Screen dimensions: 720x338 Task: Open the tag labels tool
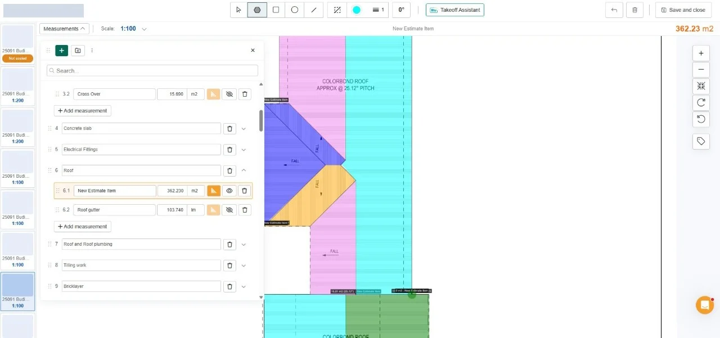coord(701,141)
